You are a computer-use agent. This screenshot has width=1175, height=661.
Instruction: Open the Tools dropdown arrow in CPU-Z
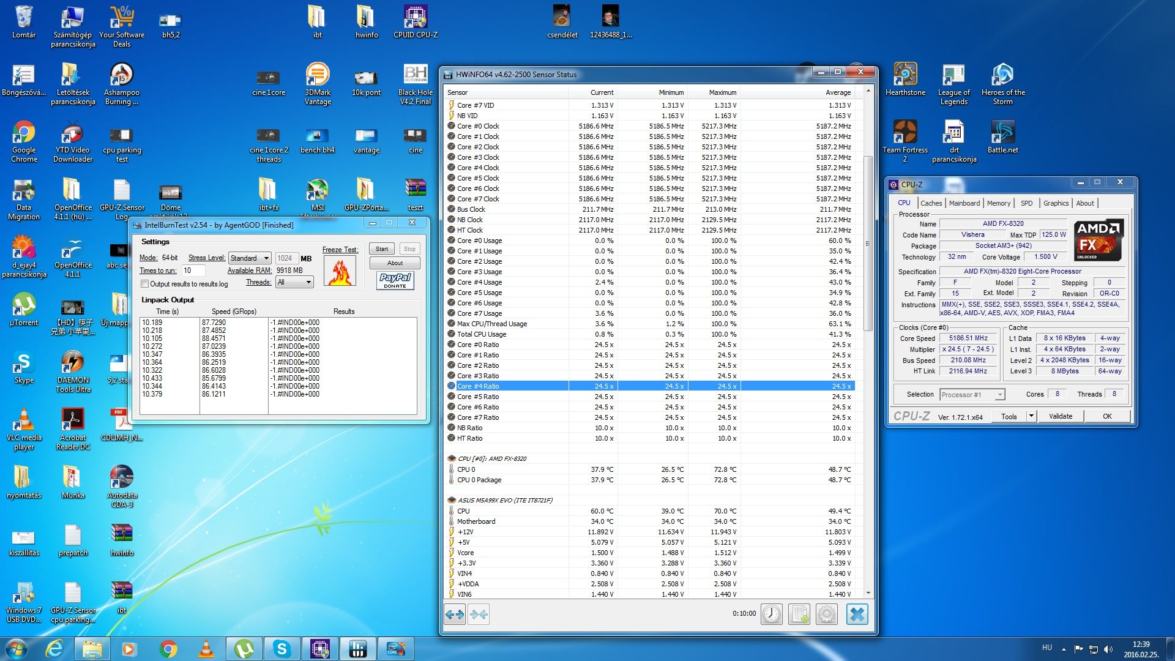pos(1031,416)
